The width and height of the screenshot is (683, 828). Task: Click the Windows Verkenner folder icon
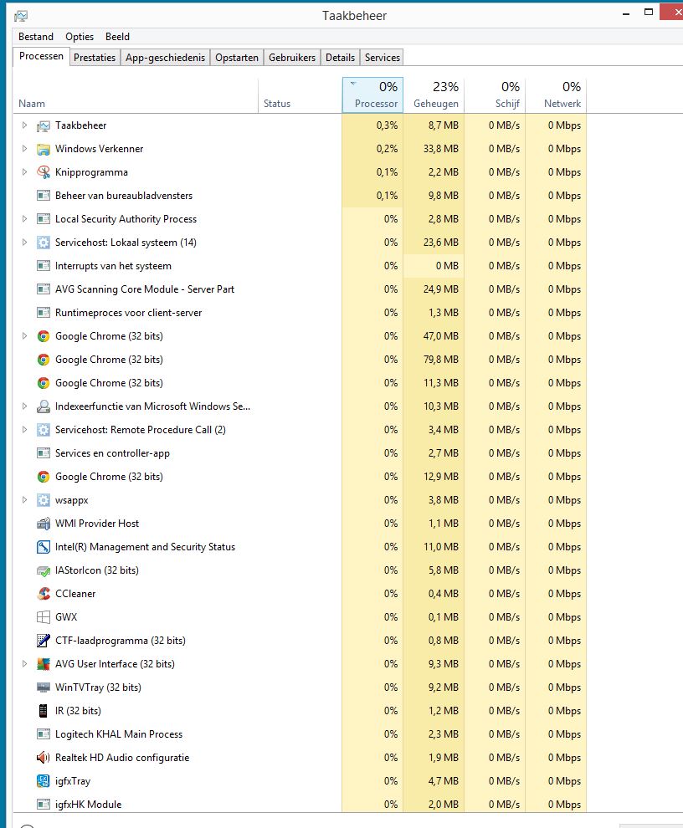44,149
